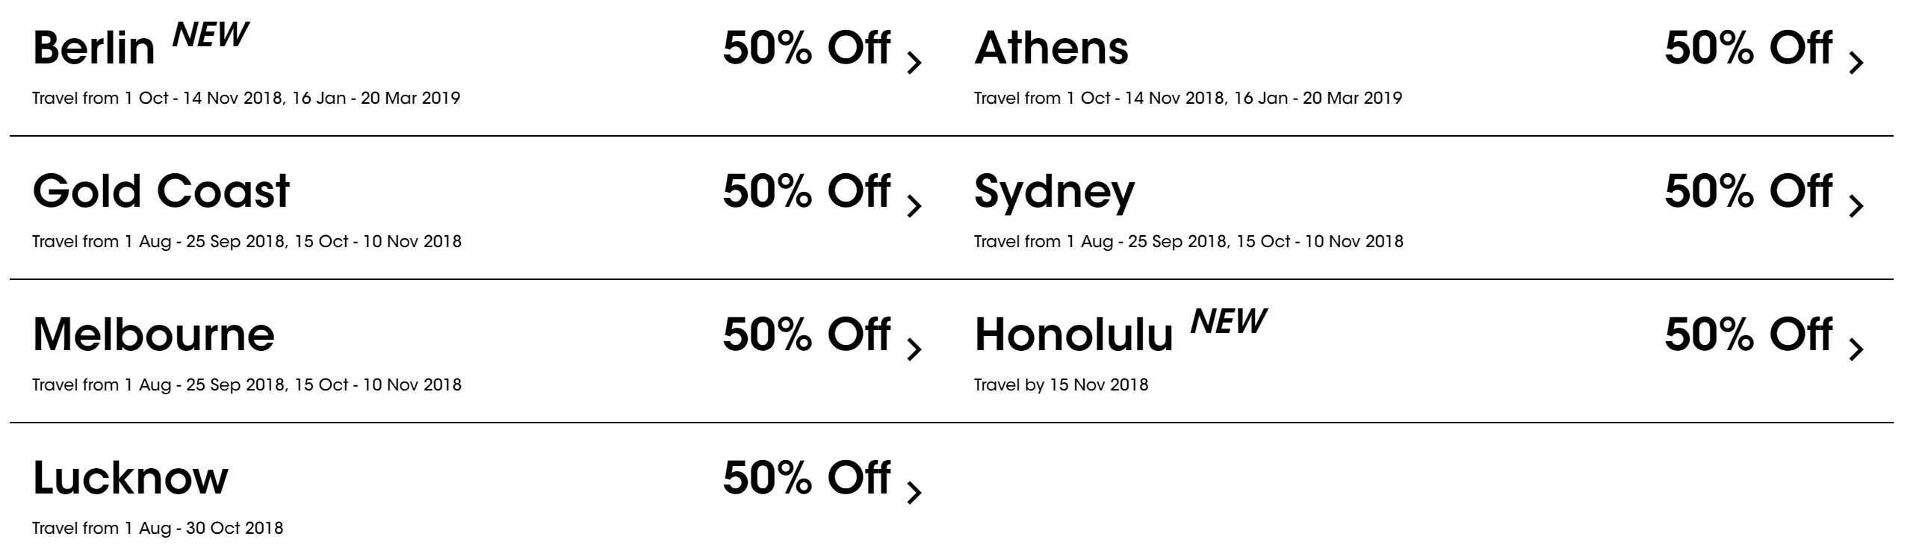The height and width of the screenshot is (554, 1928).
Task: Select the Gold Coast destination
Action: coord(161,191)
